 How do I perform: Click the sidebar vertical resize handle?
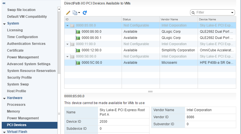[x=59, y=114]
